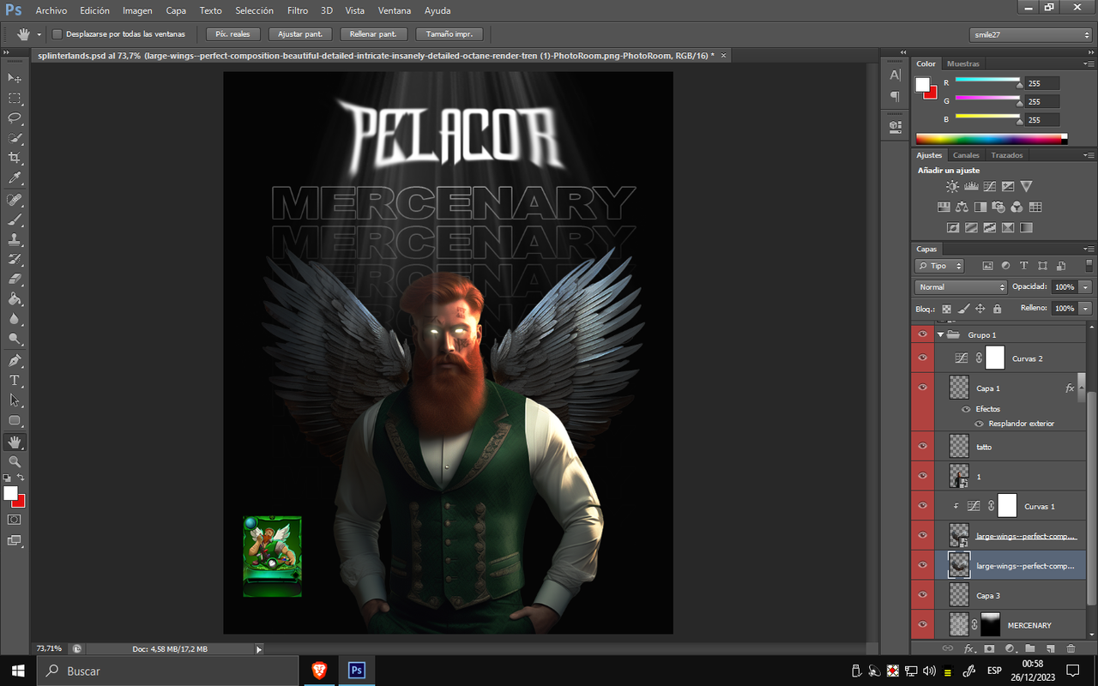The image size is (1098, 686).
Task: Select the Spot Healing Brush tool
Action: (x=15, y=200)
